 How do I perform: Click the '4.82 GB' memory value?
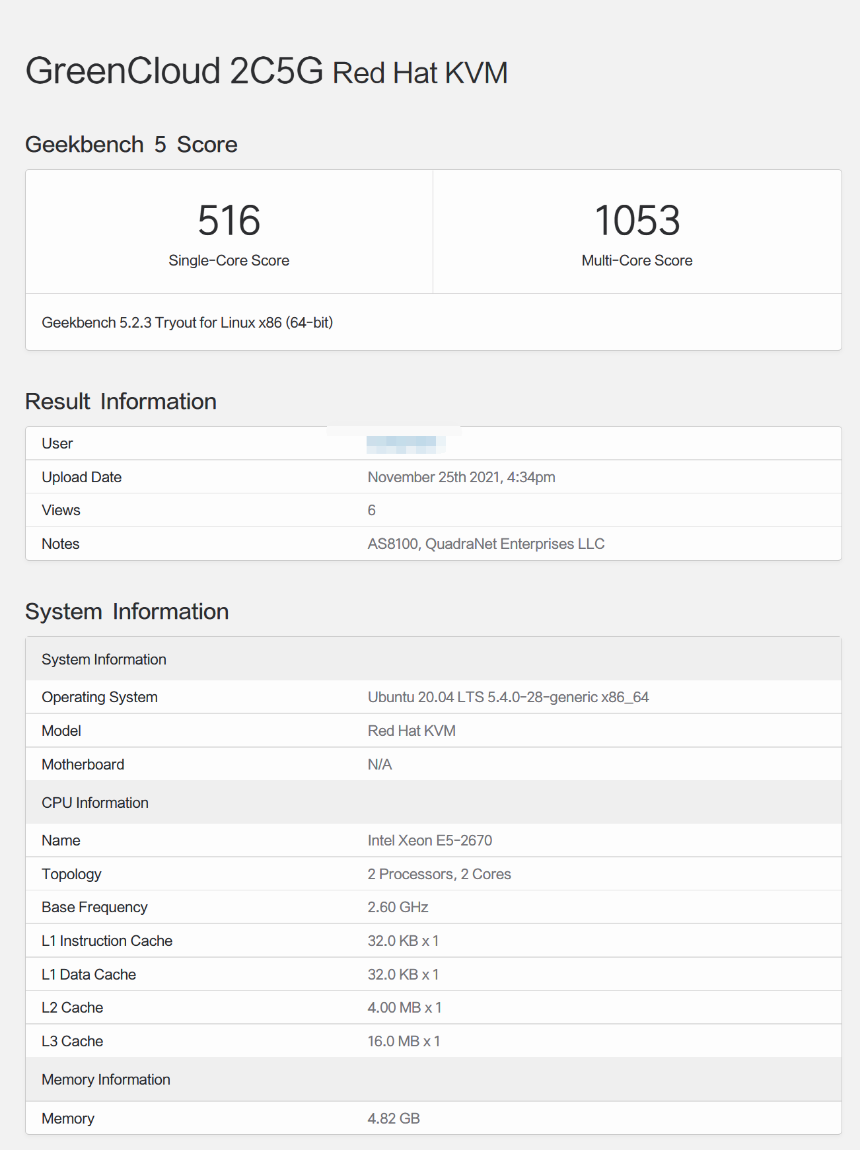[x=394, y=1119]
